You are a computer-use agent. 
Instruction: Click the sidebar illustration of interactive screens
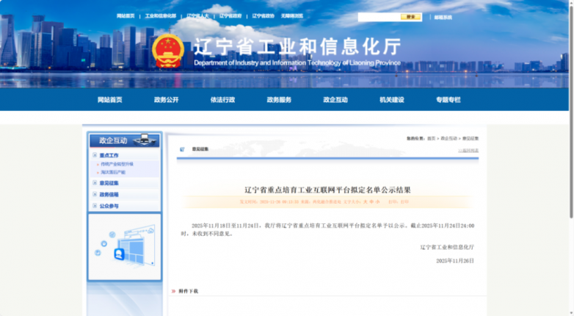(124, 248)
